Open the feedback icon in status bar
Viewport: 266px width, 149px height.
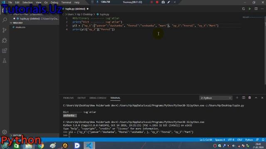click(257, 140)
